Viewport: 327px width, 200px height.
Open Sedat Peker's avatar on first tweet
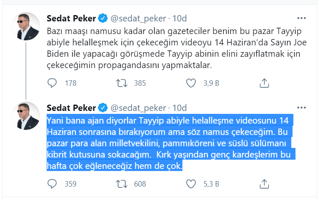[x=26, y=27]
